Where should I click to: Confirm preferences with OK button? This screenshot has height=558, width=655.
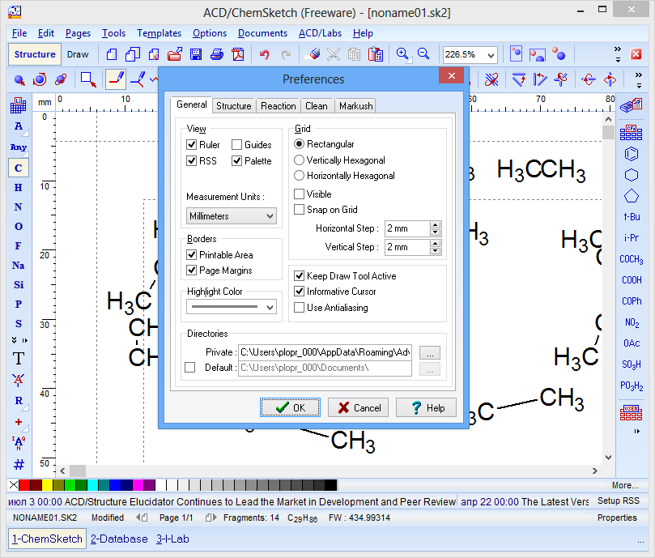point(291,407)
